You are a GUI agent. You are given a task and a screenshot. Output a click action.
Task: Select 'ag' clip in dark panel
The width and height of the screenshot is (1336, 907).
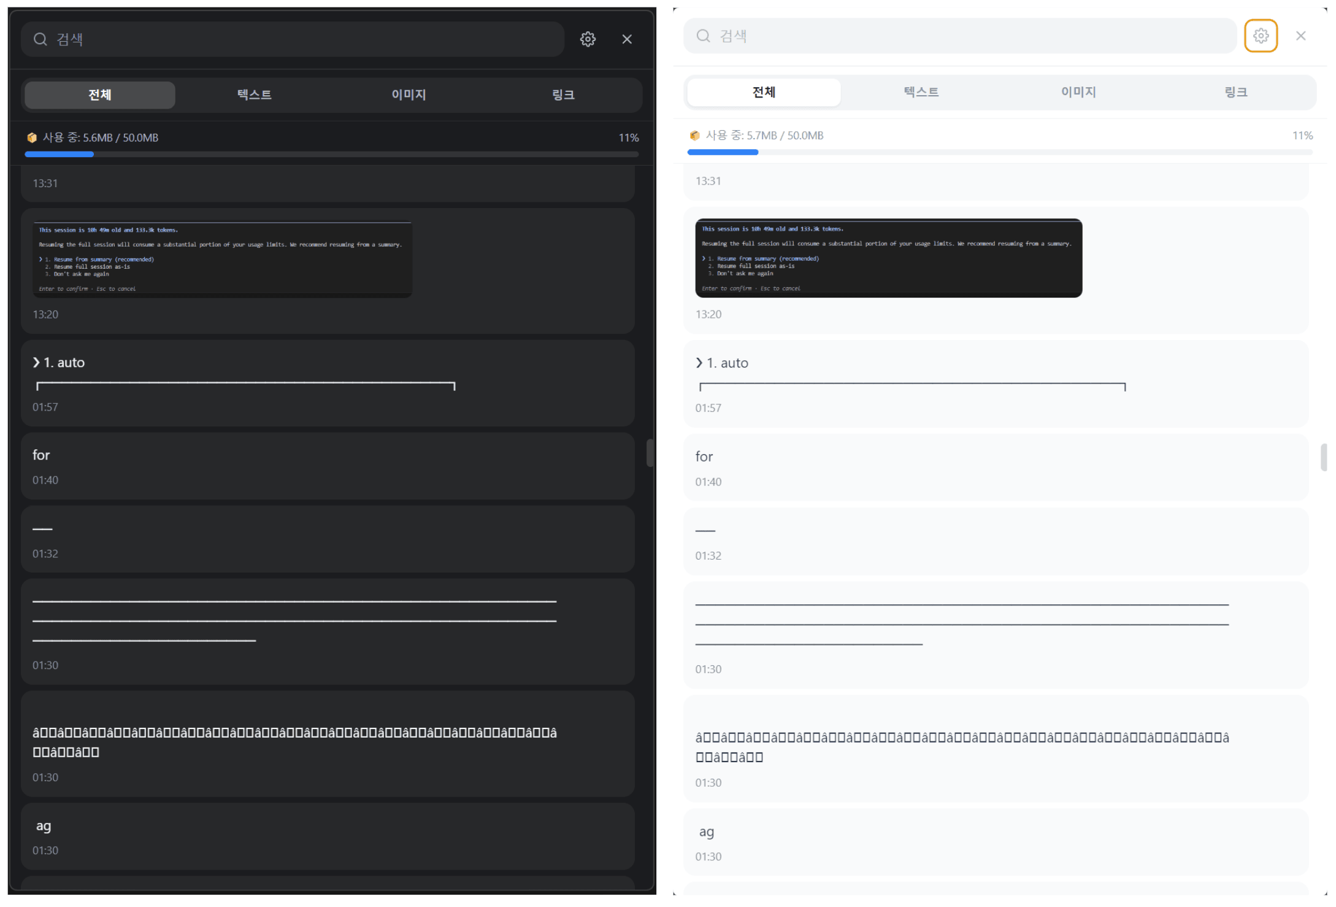(328, 836)
